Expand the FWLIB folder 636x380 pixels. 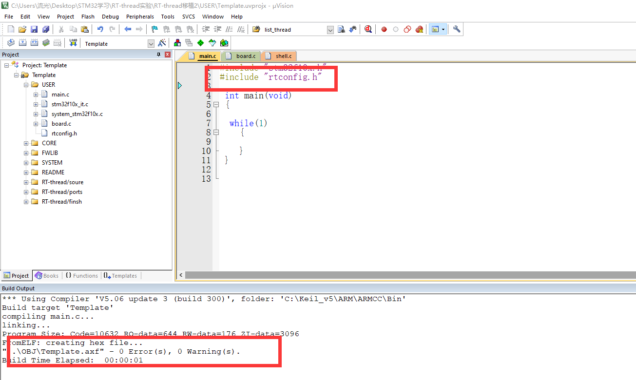click(x=26, y=153)
